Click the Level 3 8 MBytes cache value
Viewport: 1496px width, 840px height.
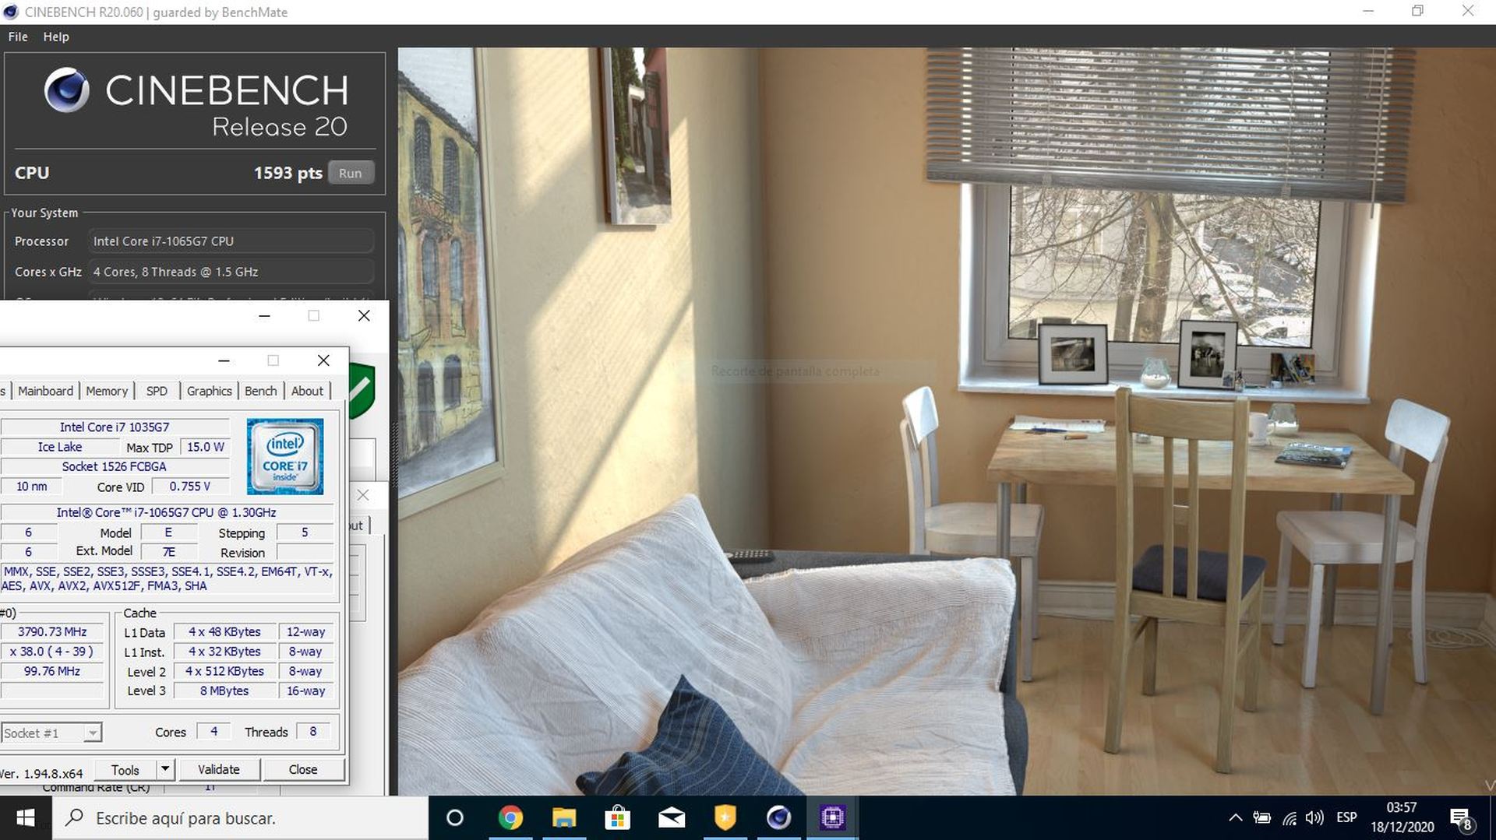point(224,691)
